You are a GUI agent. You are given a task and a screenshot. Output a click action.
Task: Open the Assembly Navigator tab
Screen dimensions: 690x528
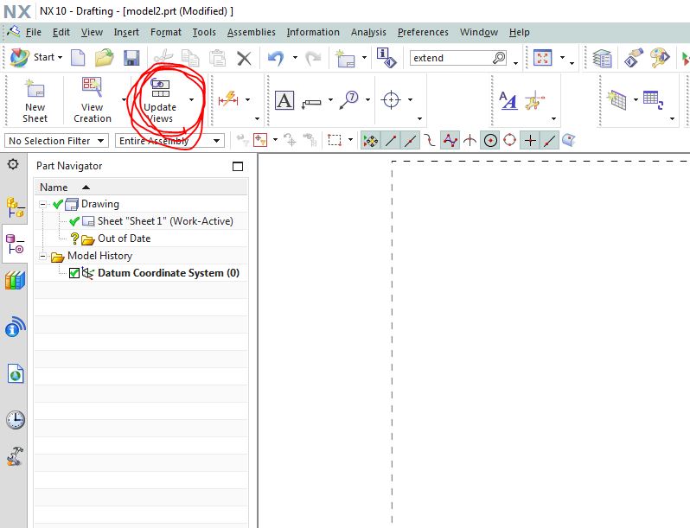tap(16, 208)
